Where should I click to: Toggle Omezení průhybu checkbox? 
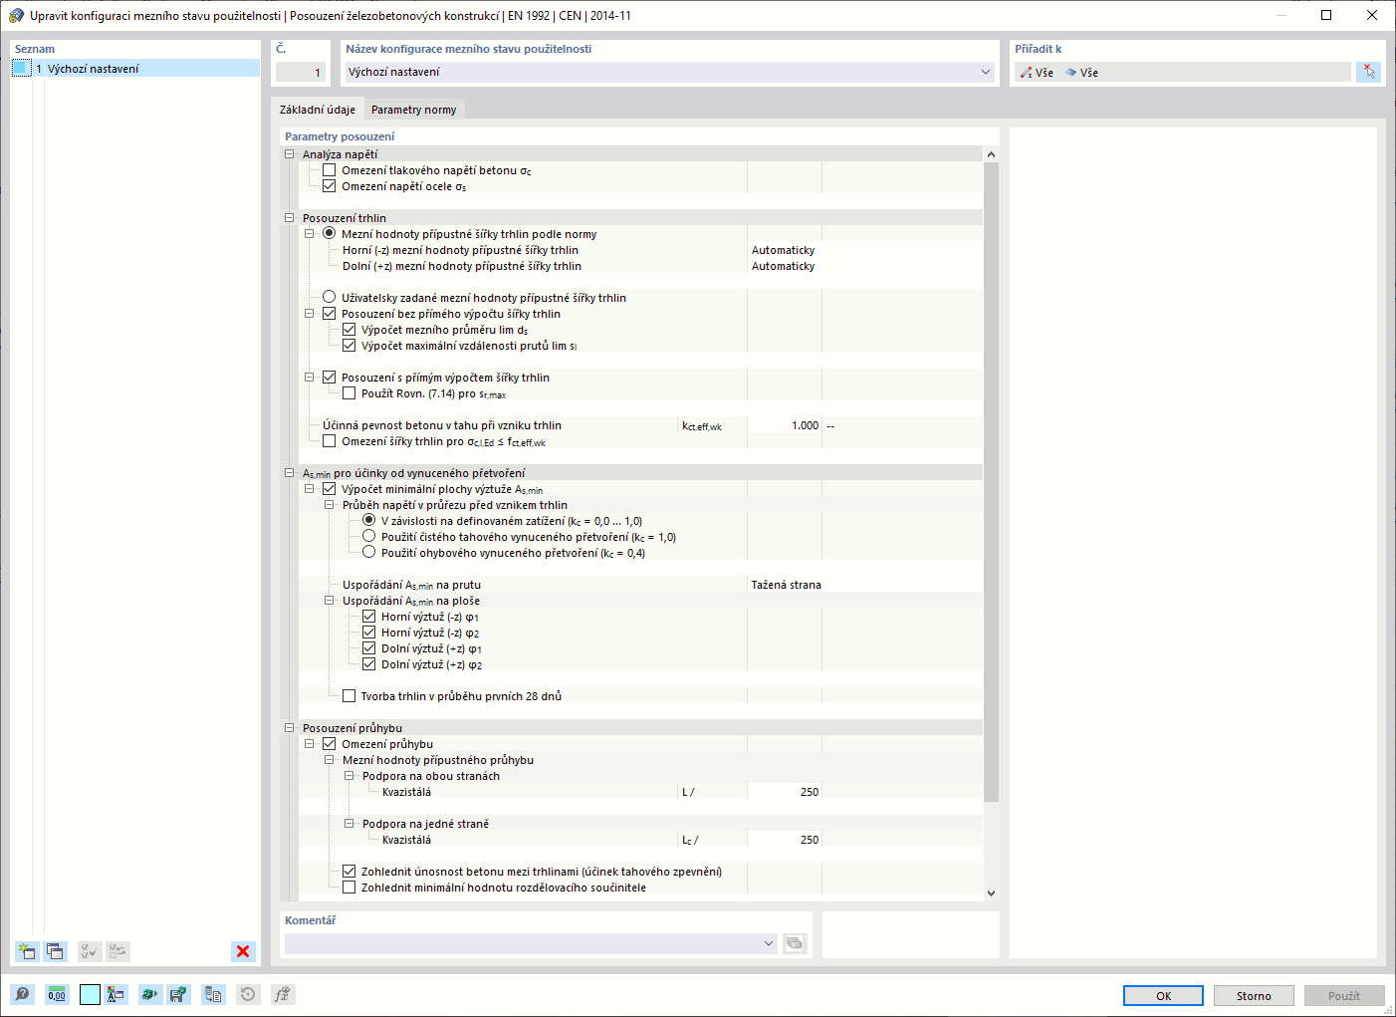tap(330, 744)
